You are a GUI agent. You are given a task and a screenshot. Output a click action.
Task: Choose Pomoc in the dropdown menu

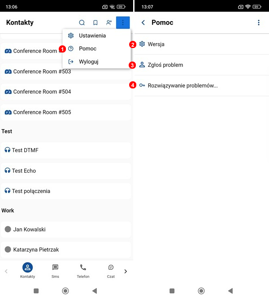coord(87,48)
